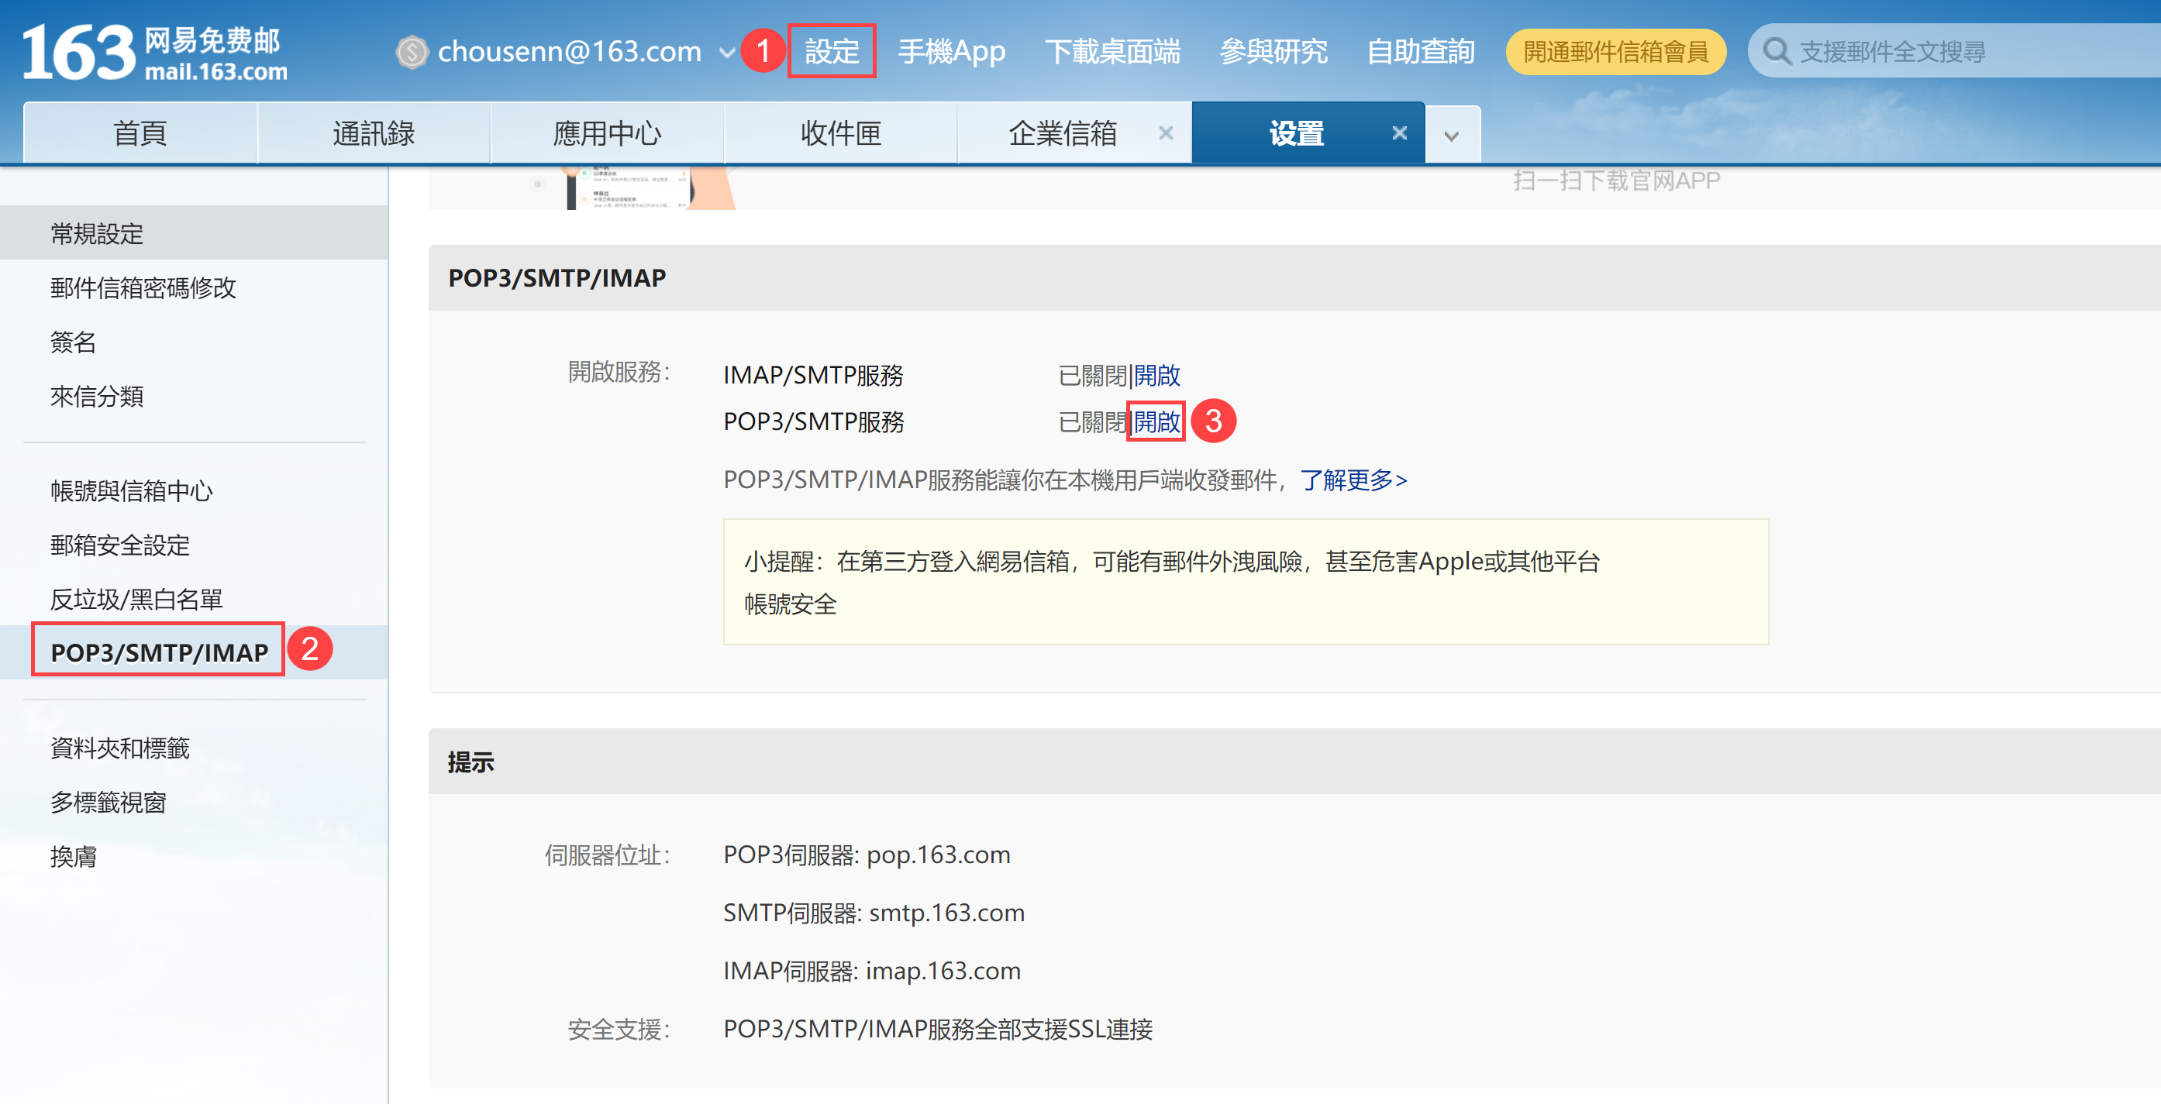Switch to the 通訊錄 tab
Viewport: 2161px width, 1104px height.
374,132
